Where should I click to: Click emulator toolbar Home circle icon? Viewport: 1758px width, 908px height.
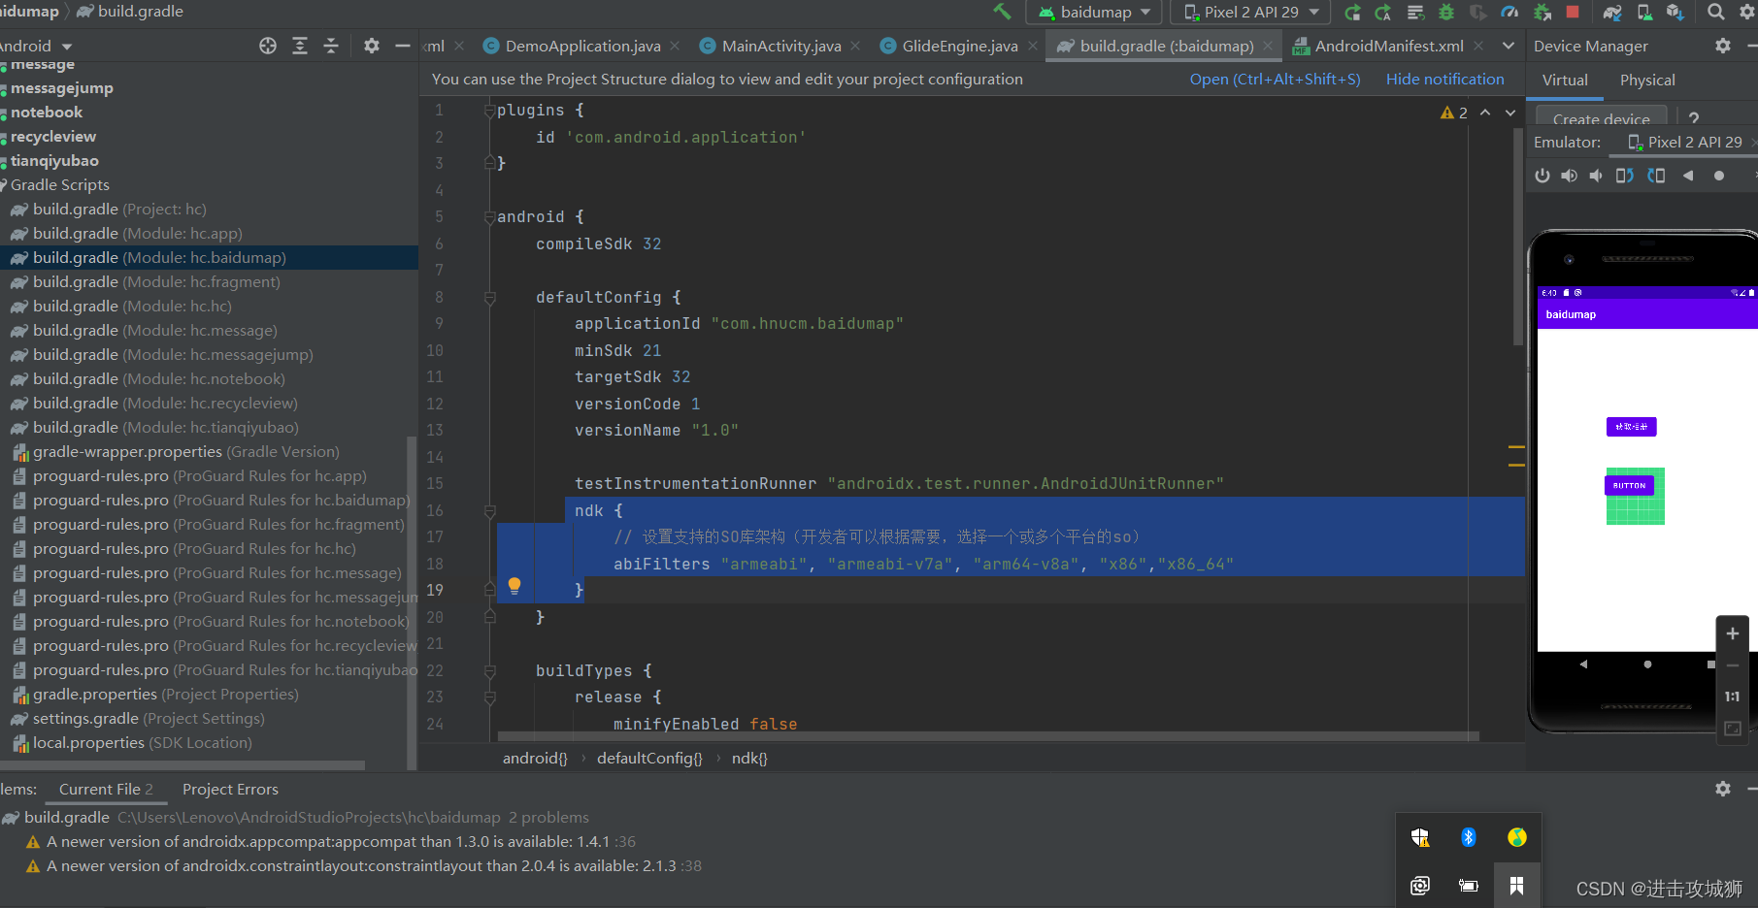click(1719, 176)
